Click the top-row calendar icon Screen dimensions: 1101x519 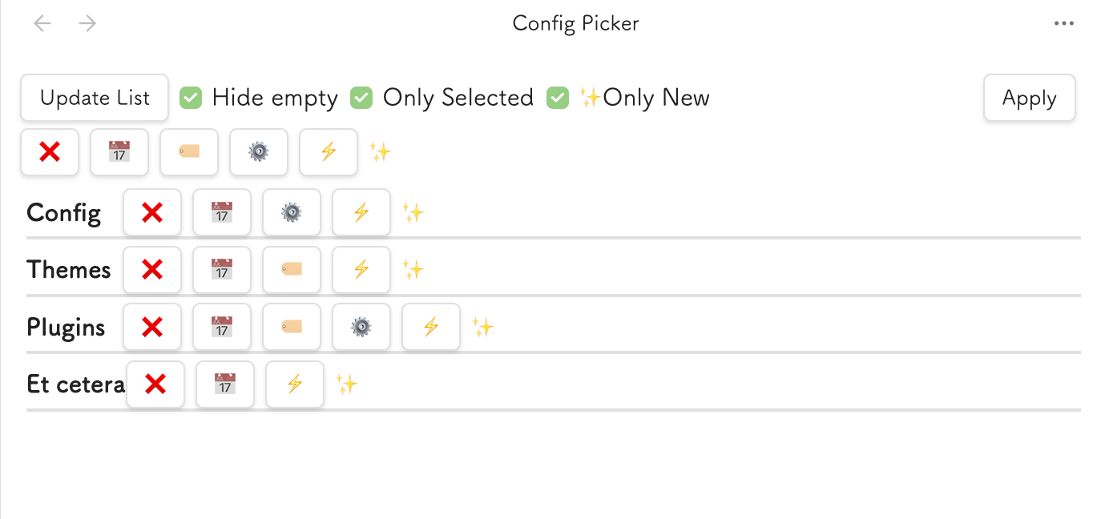[x=119, y=152]
